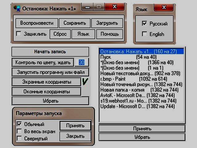
Task: Click the wait time field showing 30
Action: (82, 62)
